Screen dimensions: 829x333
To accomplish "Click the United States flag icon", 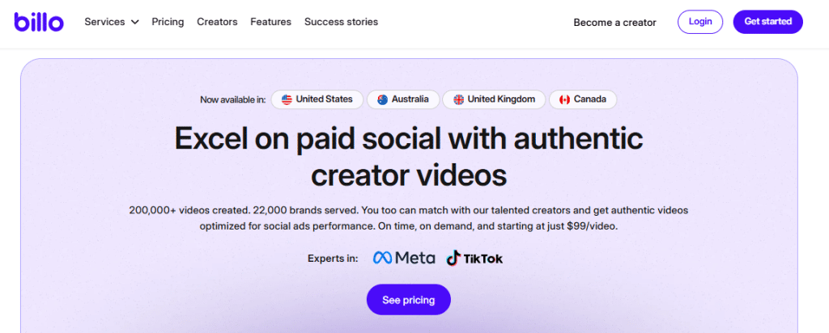I will [287, 99].
